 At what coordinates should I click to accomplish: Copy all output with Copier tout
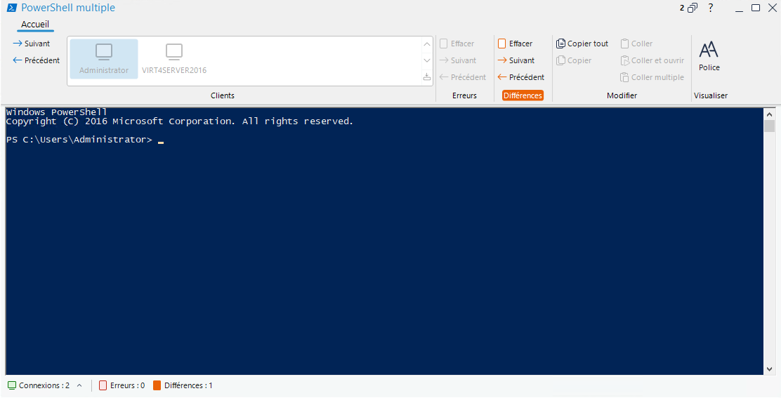582,44
